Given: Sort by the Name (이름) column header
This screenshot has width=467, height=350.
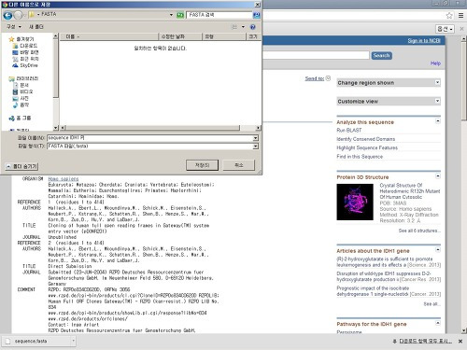Looking at the screenshot, I should click(x=109, y=36).
